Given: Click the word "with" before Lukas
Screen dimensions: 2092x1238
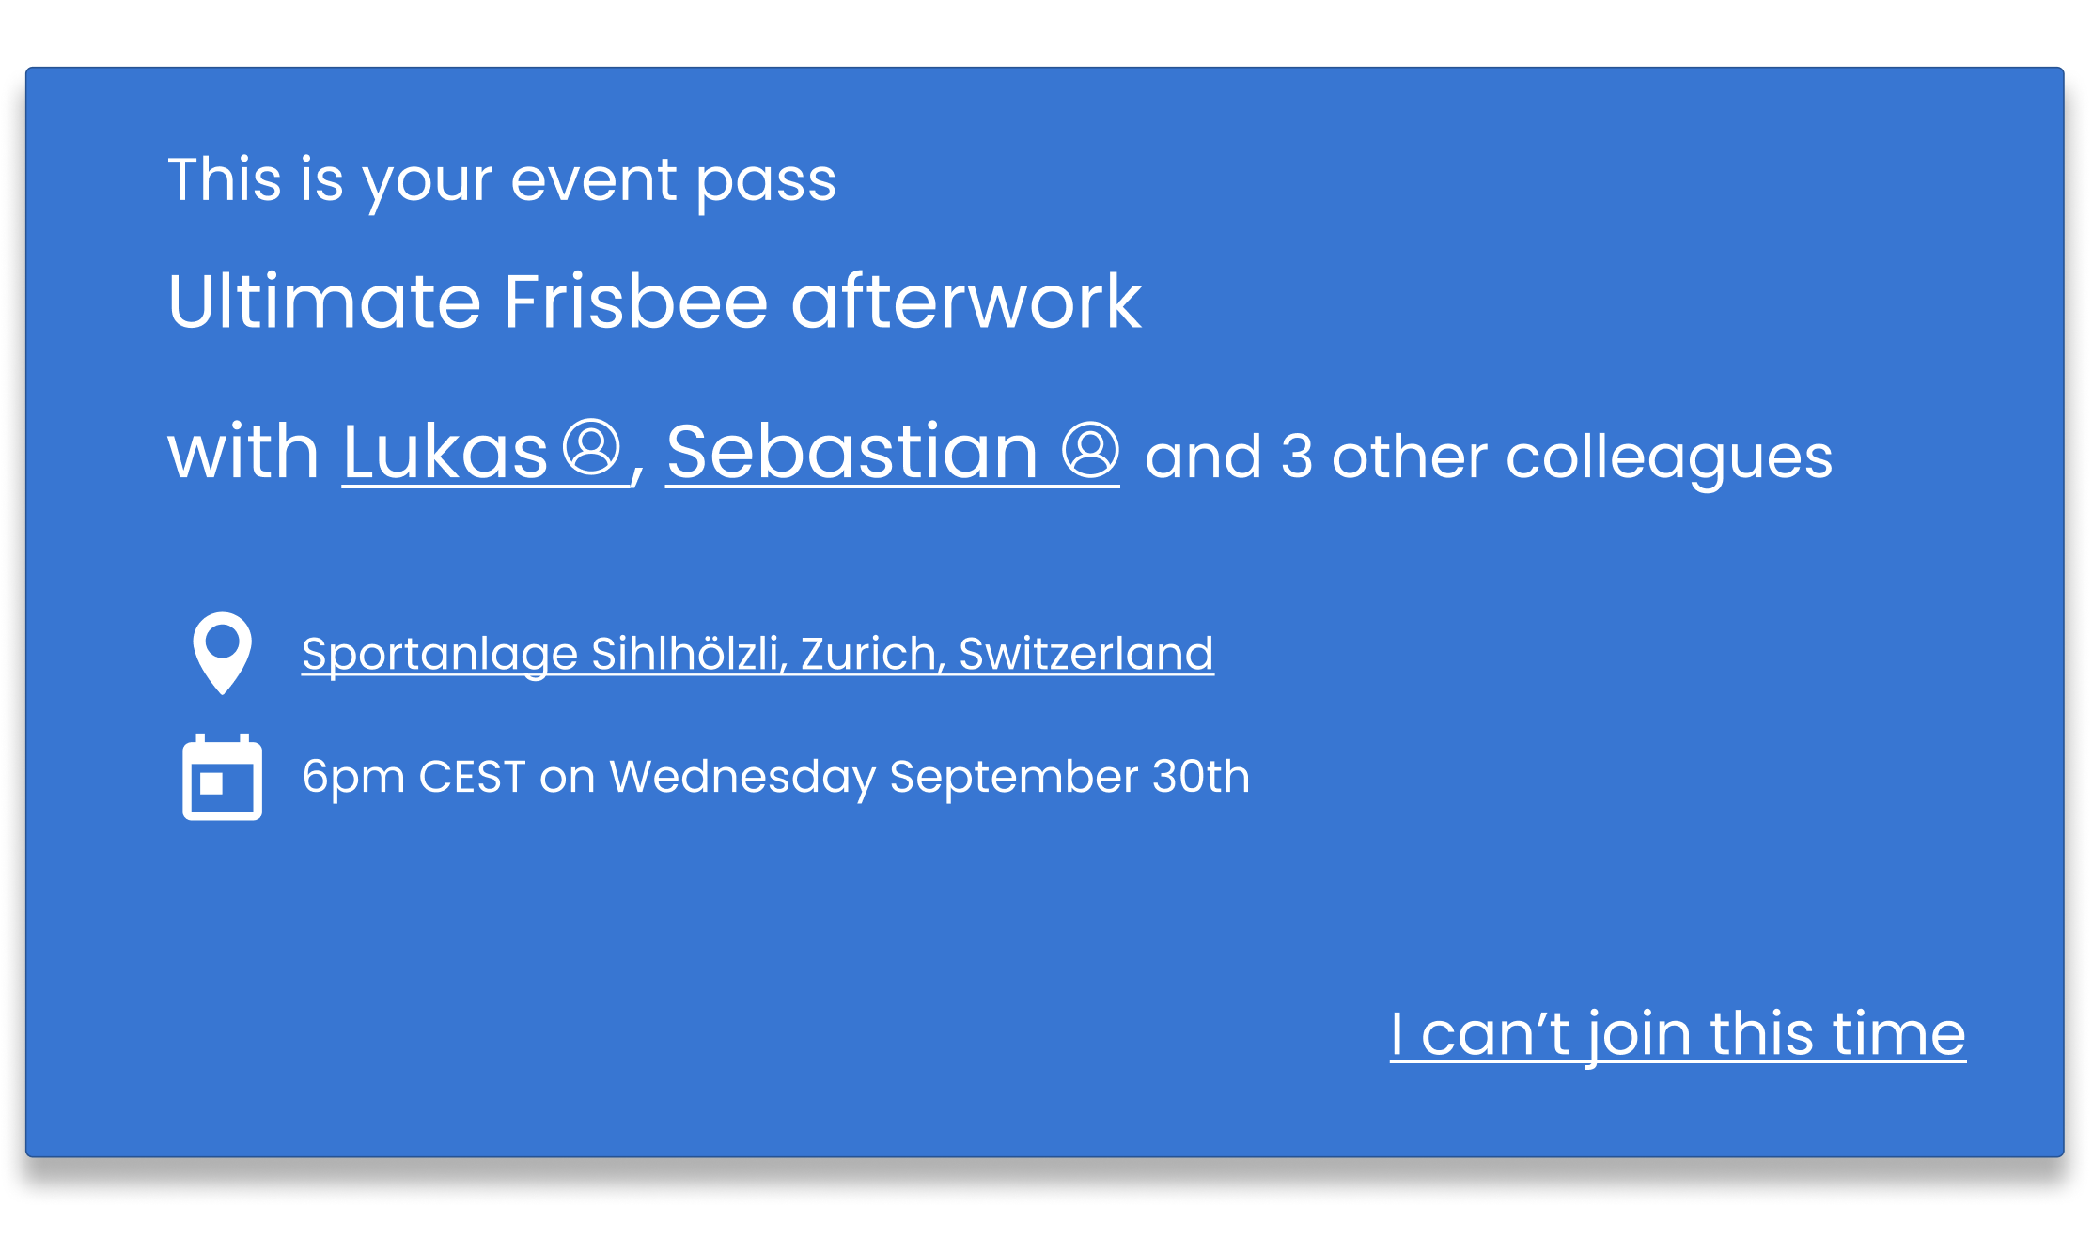Looking at the screenshot, I should (x=243, y=453).
